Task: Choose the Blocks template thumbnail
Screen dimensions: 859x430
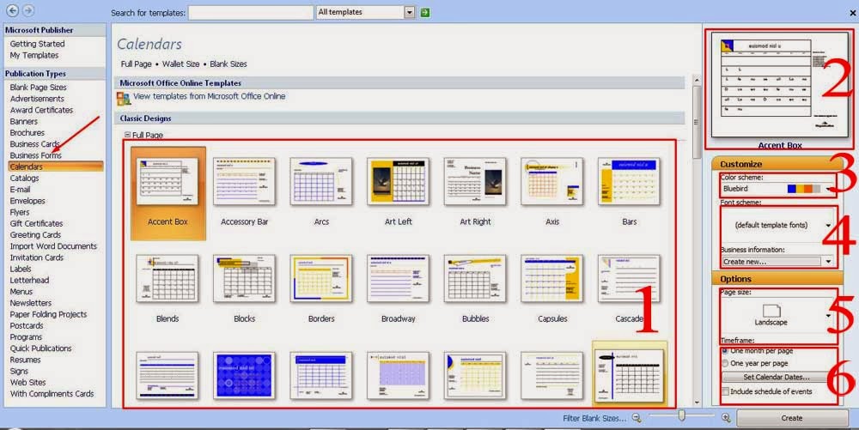Action: pos(244,279)
